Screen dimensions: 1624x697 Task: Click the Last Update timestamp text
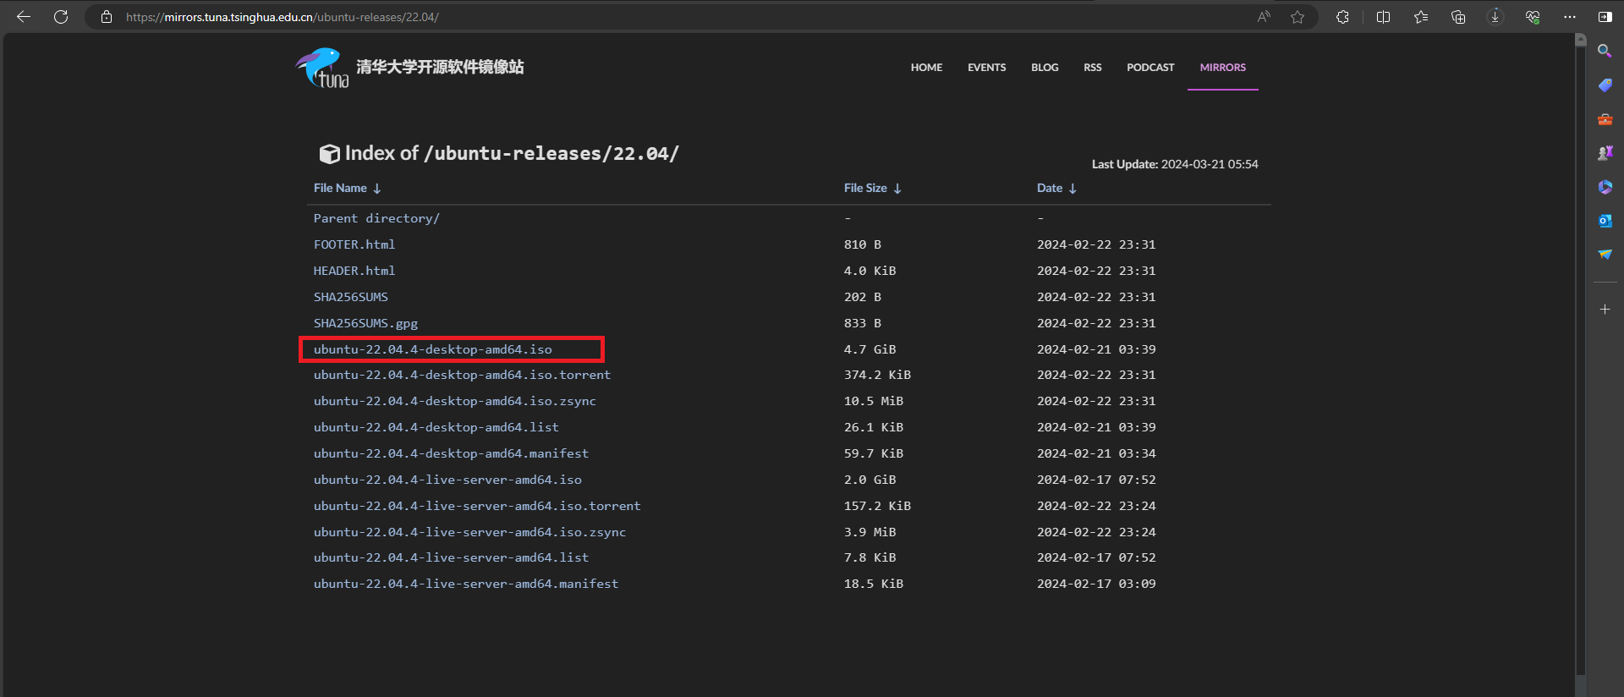(1175, 164)
